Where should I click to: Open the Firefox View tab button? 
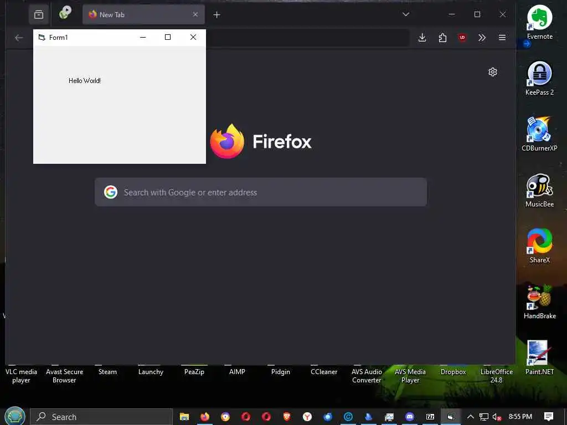39,14
